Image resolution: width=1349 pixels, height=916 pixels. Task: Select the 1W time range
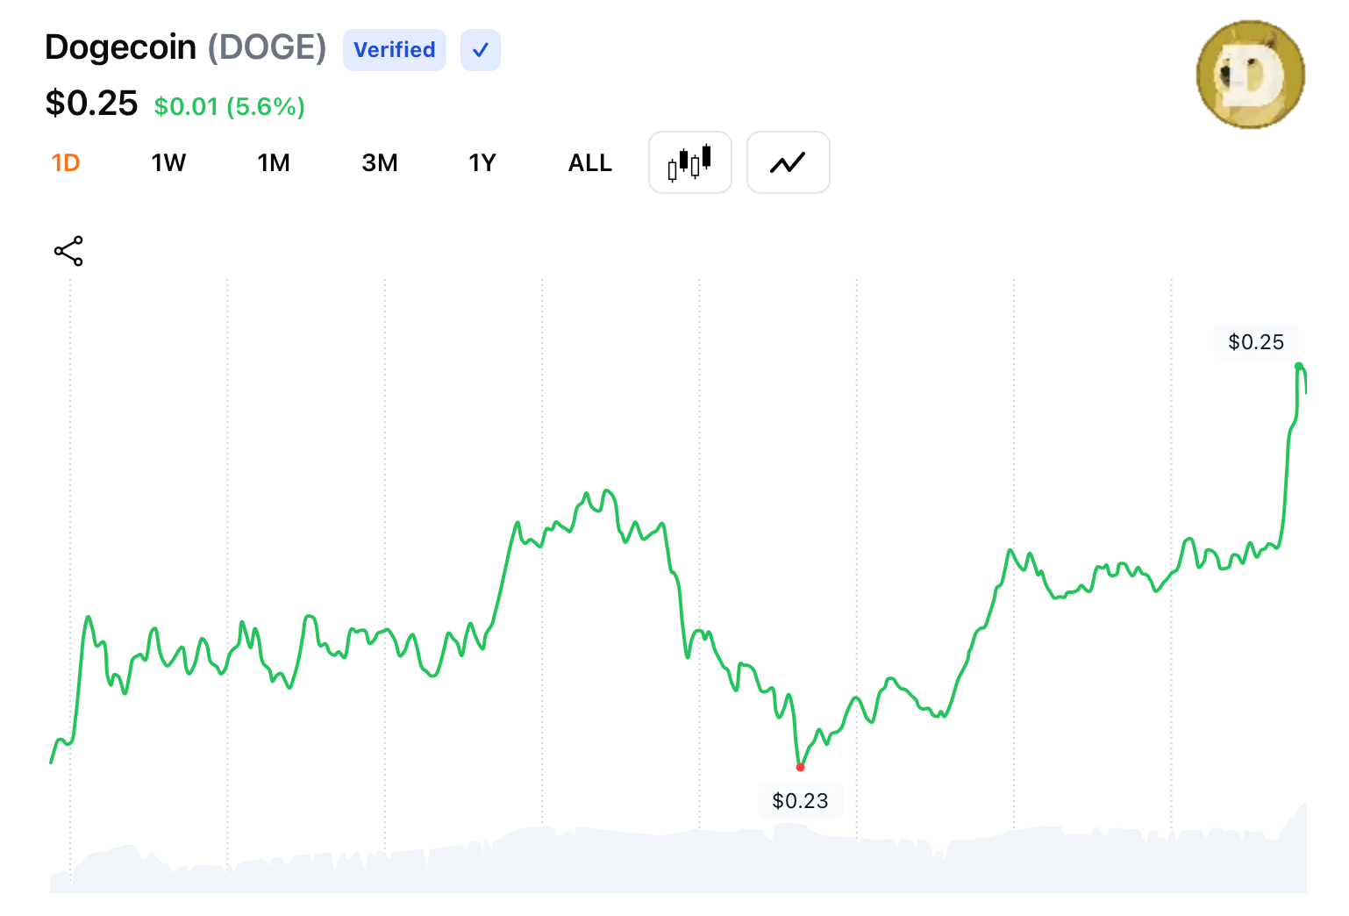pyautogui.click(x=168, y=163)
